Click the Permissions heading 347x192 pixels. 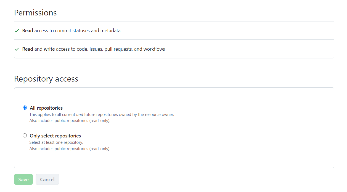35,12
